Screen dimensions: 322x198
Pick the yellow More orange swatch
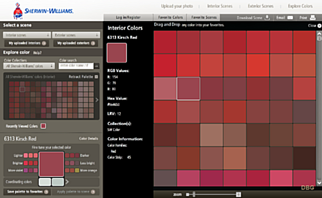(77, 170)
